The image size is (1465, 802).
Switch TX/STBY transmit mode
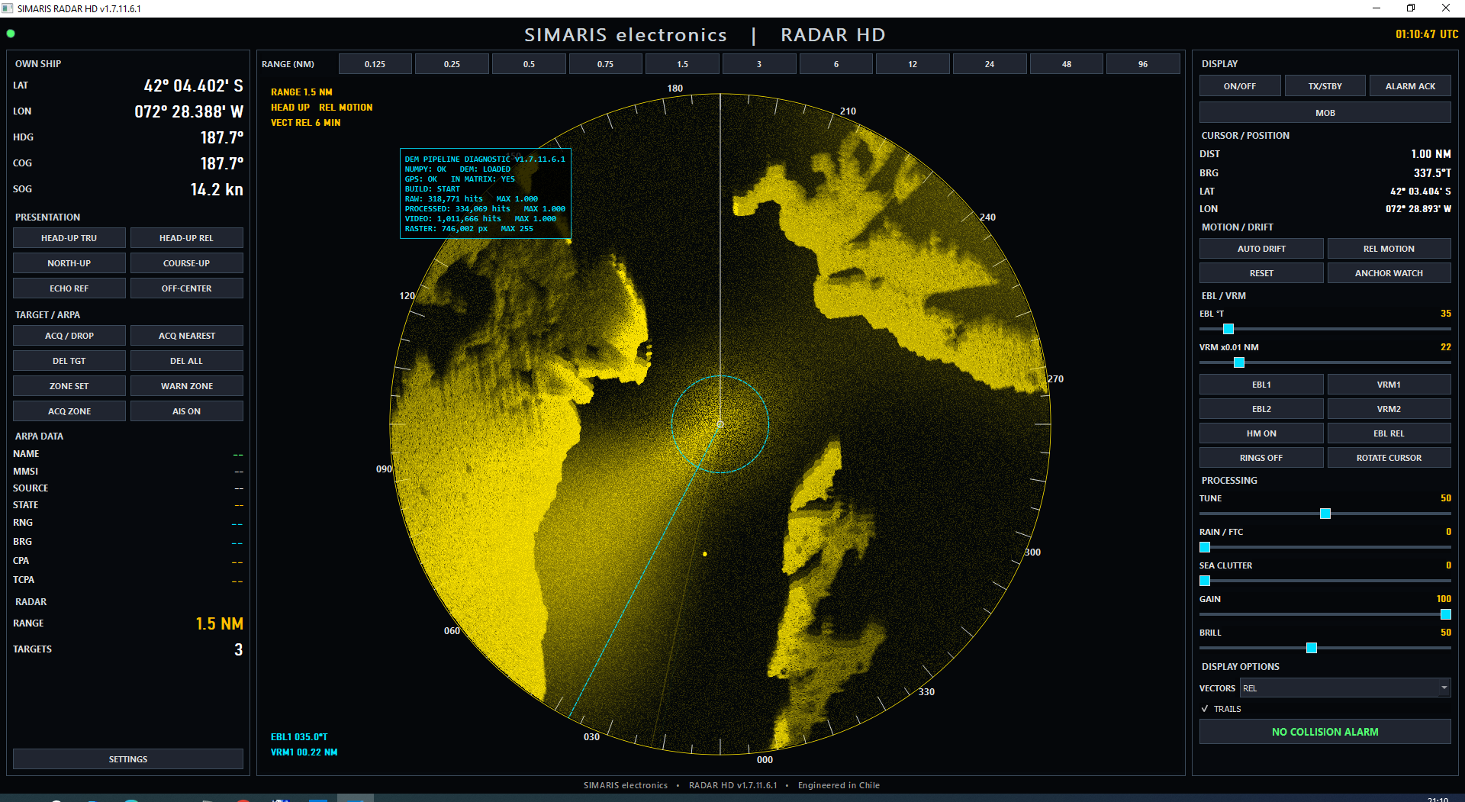click(1325, 86)
